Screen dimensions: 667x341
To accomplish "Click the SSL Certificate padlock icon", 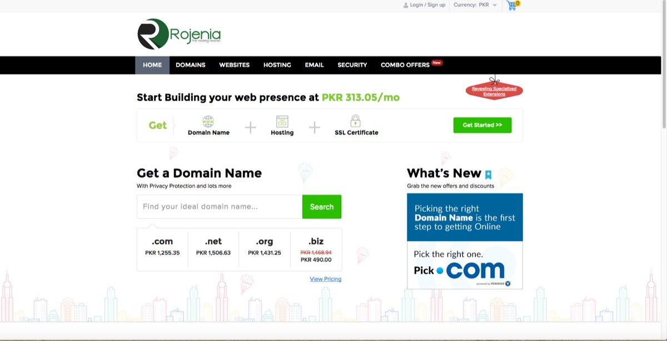I will coord(356,121).
